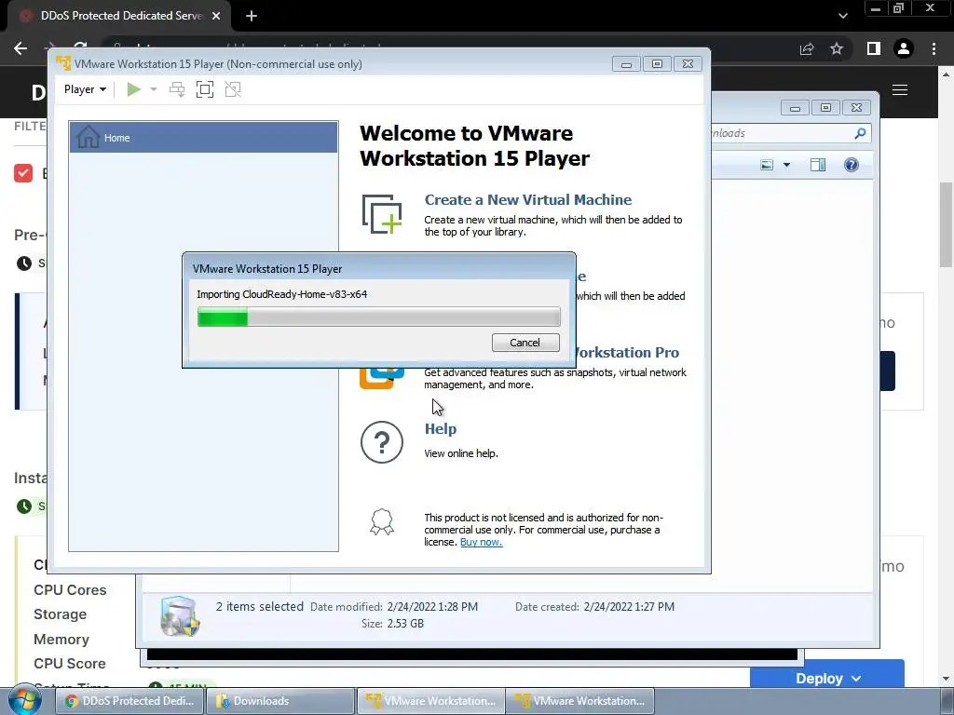Open the Chrome profile avatar
Image resolution: width=954 pixels, height=715 pixels.
904,48
